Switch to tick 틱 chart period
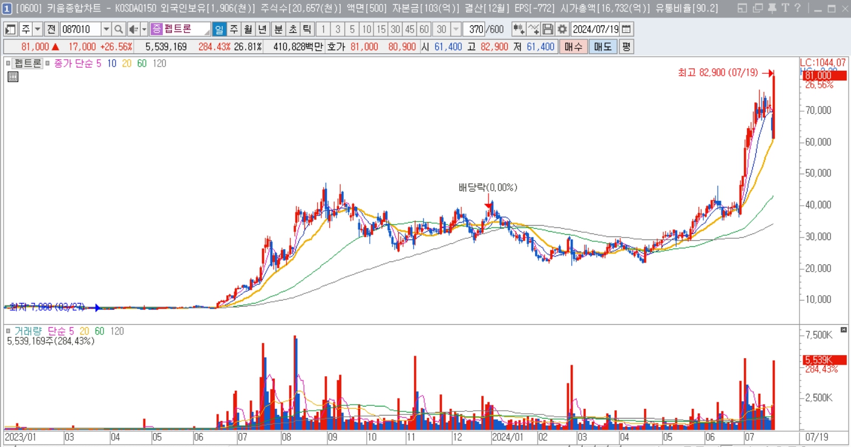 coord(307,29)
